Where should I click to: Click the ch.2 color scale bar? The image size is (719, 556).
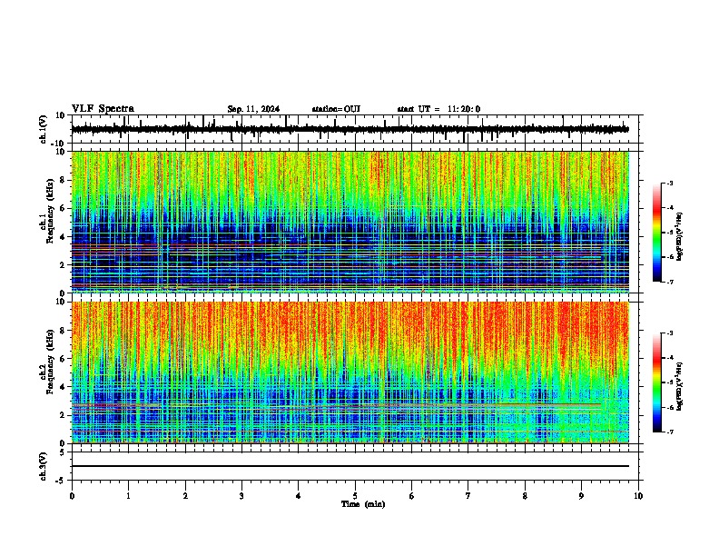[x=656, y=382]
